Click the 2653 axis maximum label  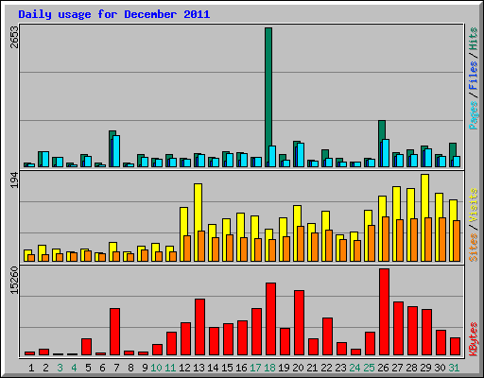click(14, 37)
